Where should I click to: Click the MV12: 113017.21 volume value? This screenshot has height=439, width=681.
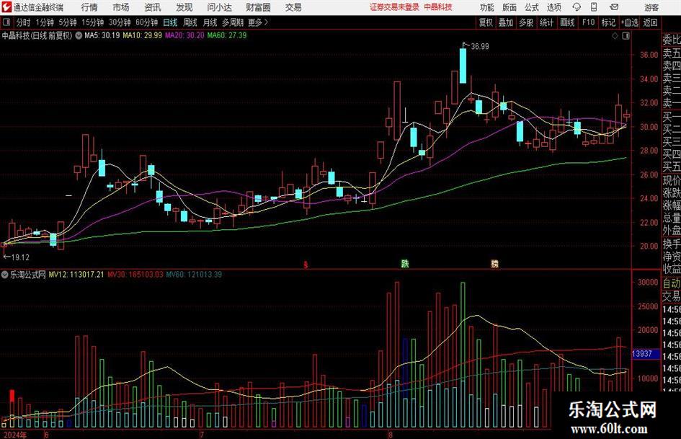(76, 275)
